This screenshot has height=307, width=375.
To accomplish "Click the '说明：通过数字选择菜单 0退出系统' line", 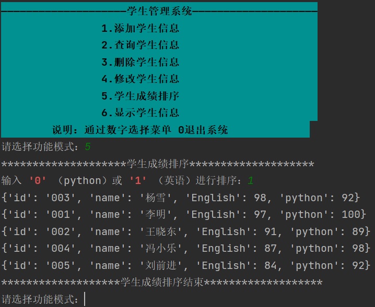I will point(140,130).
